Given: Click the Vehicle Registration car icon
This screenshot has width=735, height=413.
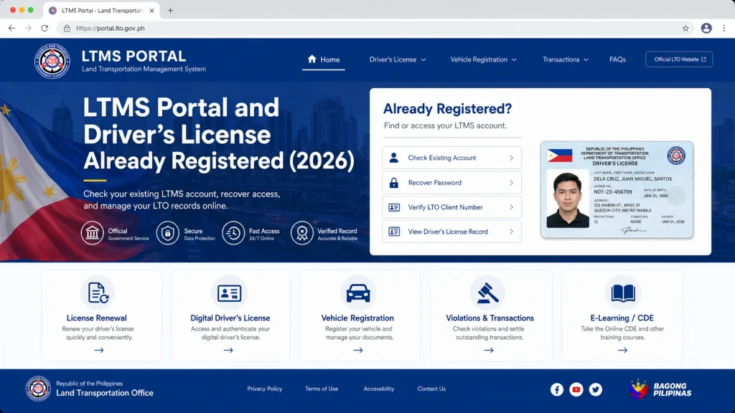Looking at the screenshot, I should click(x=358, y=293).
